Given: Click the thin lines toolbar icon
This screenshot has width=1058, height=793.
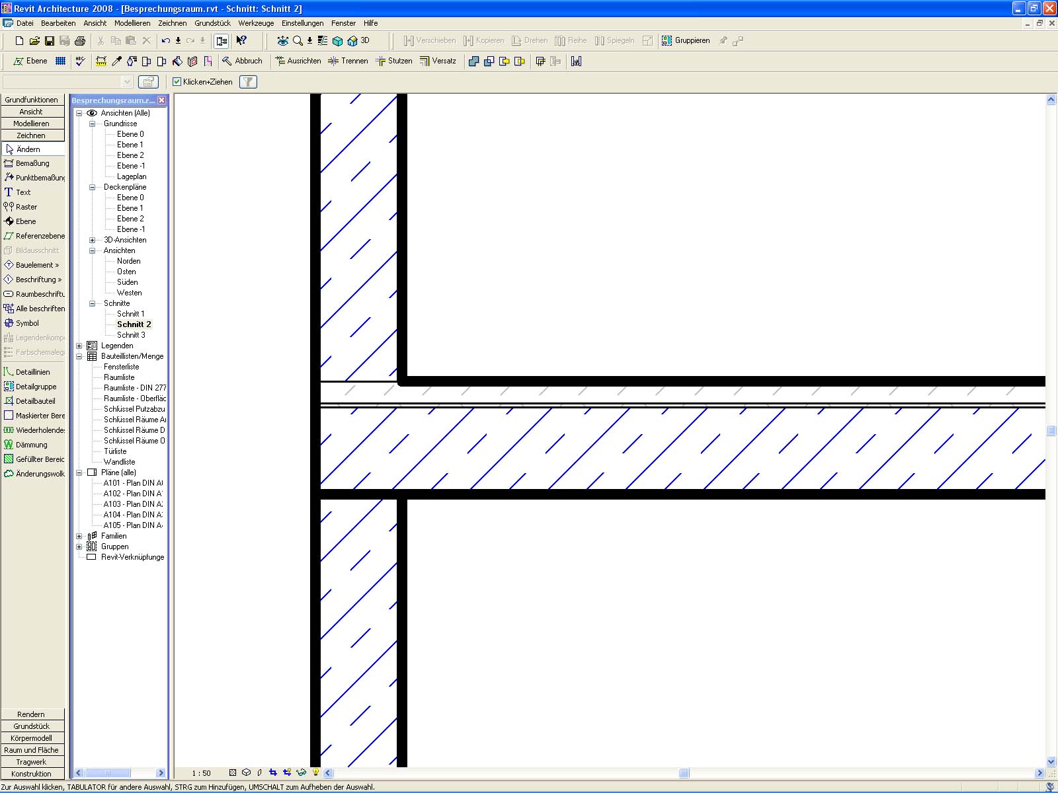Looking at the screenshot, I should coord(323,41).
